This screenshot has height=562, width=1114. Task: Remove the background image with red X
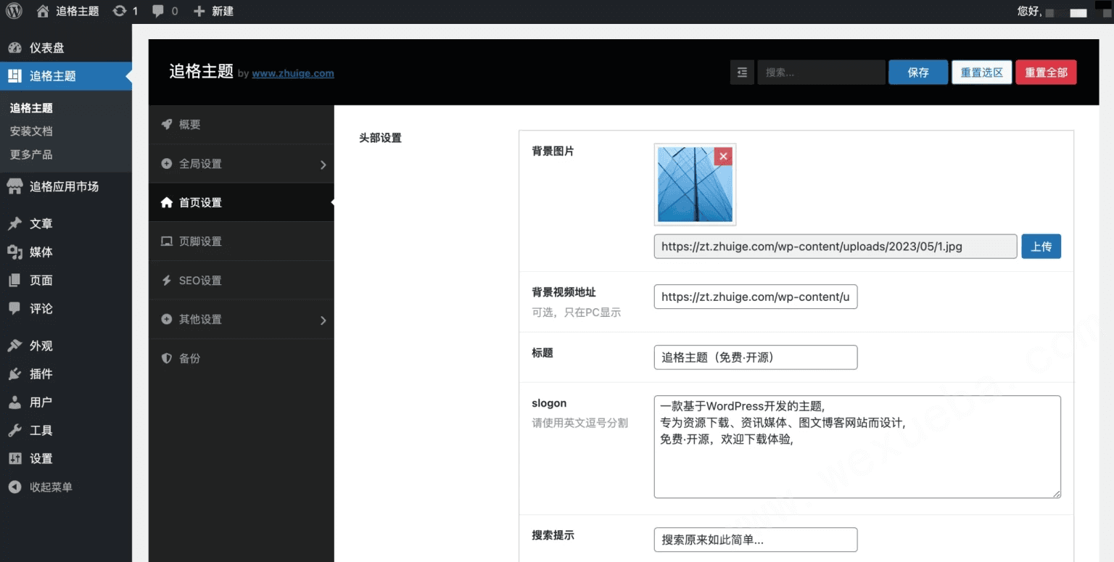pyautogui.click(x=723, y=157)
